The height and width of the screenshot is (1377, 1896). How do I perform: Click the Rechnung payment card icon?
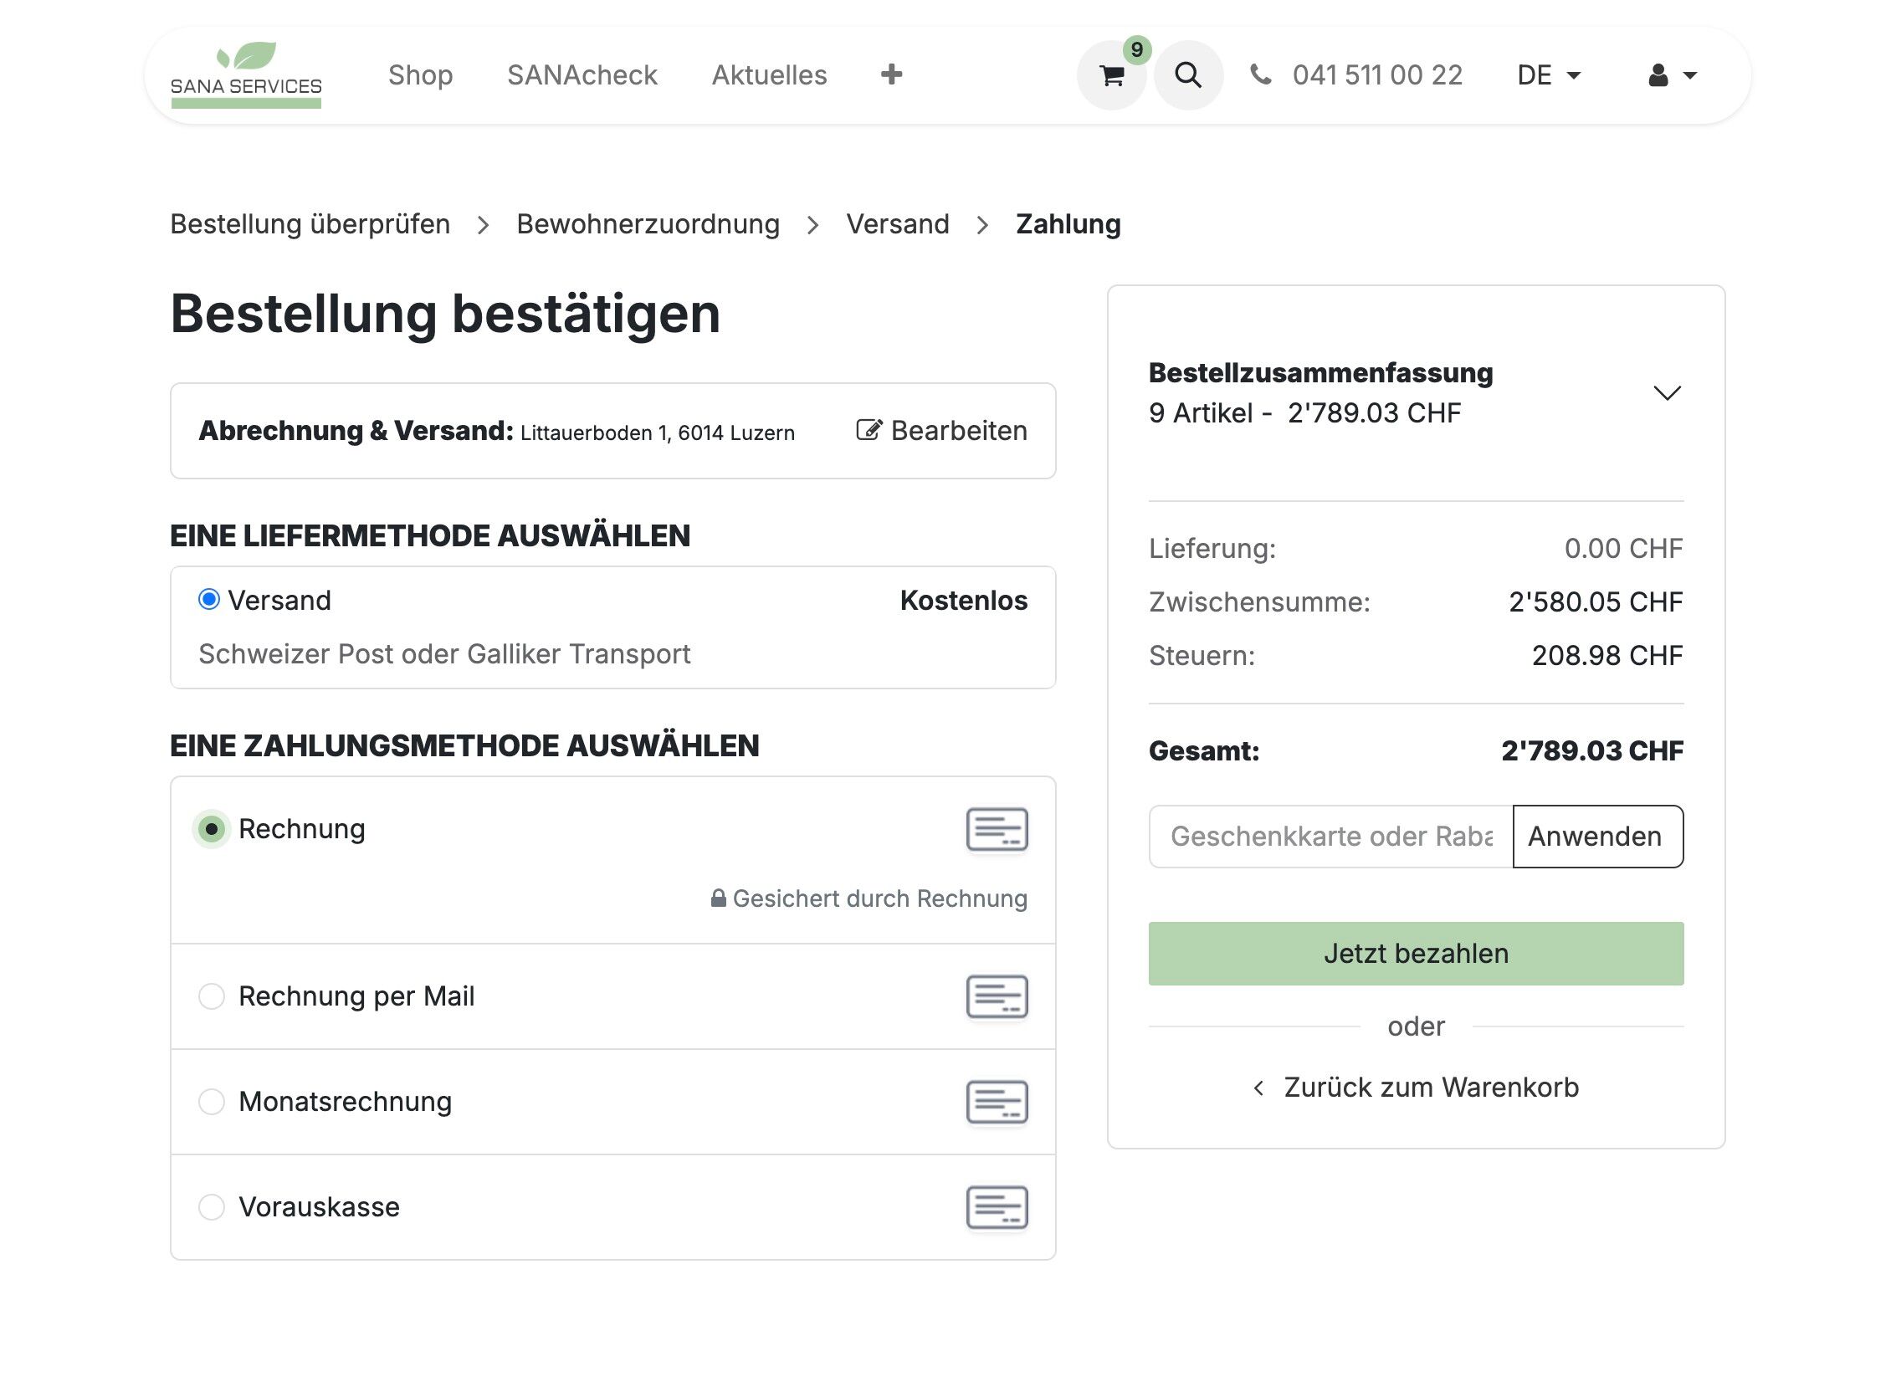pos(997,829)
